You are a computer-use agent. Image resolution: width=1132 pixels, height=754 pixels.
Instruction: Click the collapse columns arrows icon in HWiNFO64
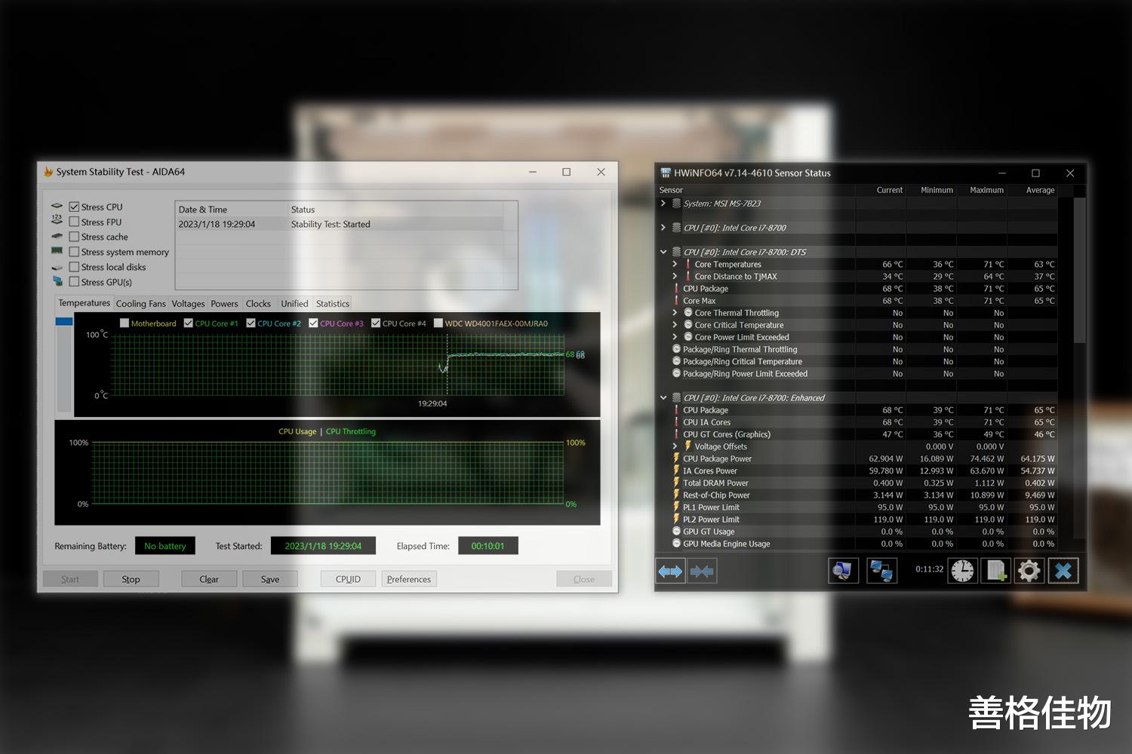(x=702, y=572)
